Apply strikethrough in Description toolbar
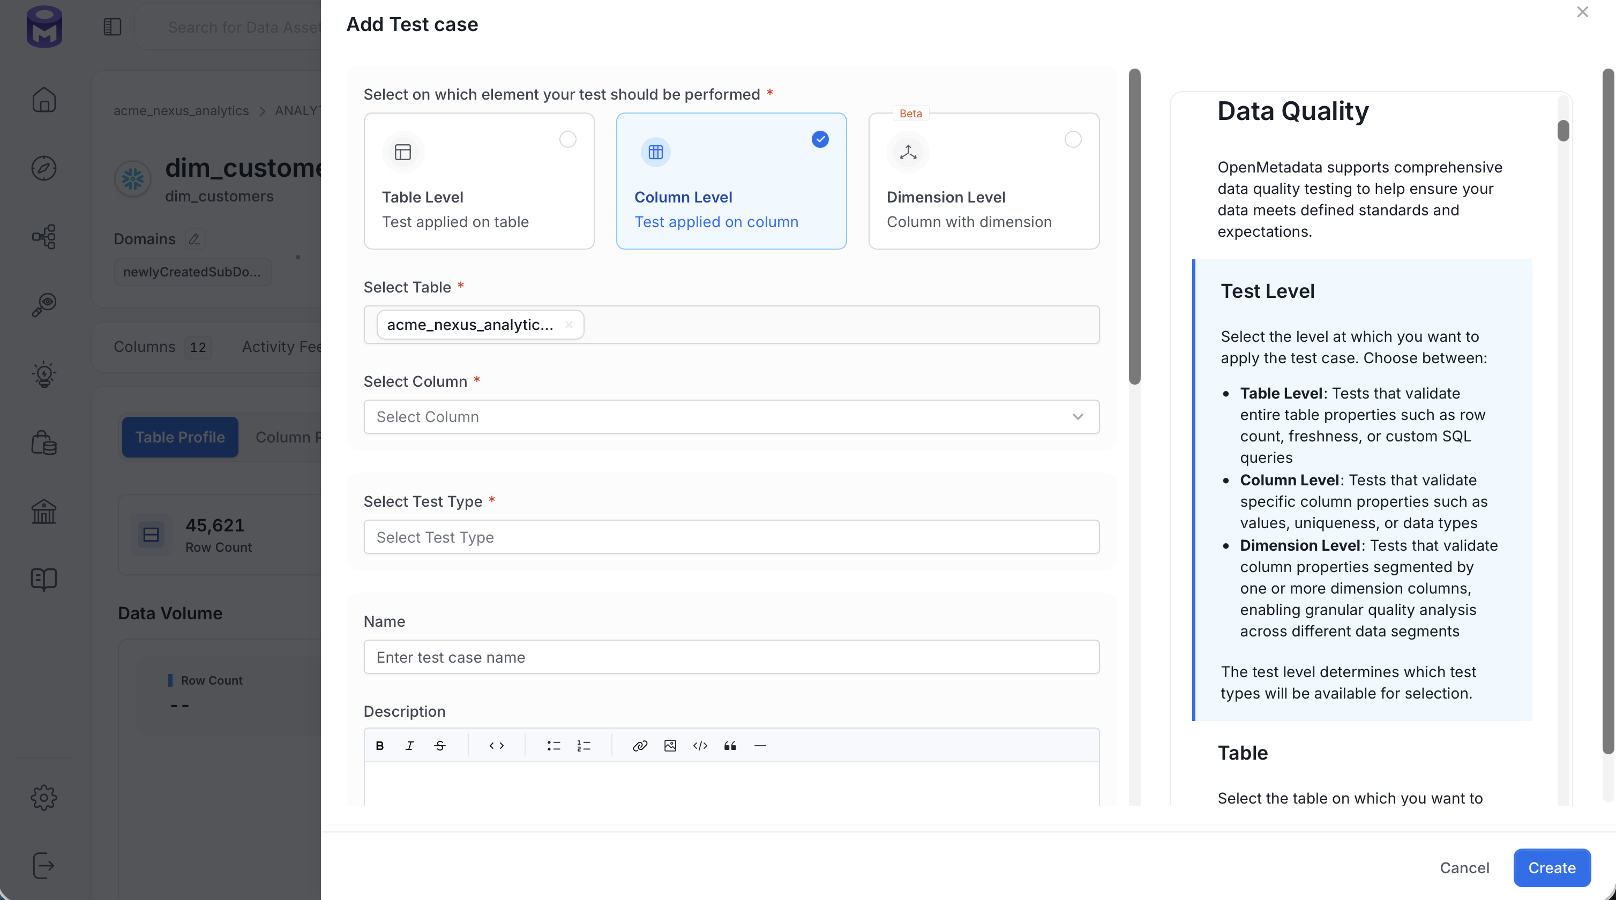Viewport: 1616px width, 900px height. (440, 746)
